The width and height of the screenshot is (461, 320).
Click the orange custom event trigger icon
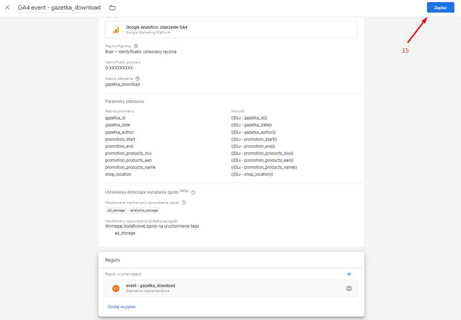point(116,288)
